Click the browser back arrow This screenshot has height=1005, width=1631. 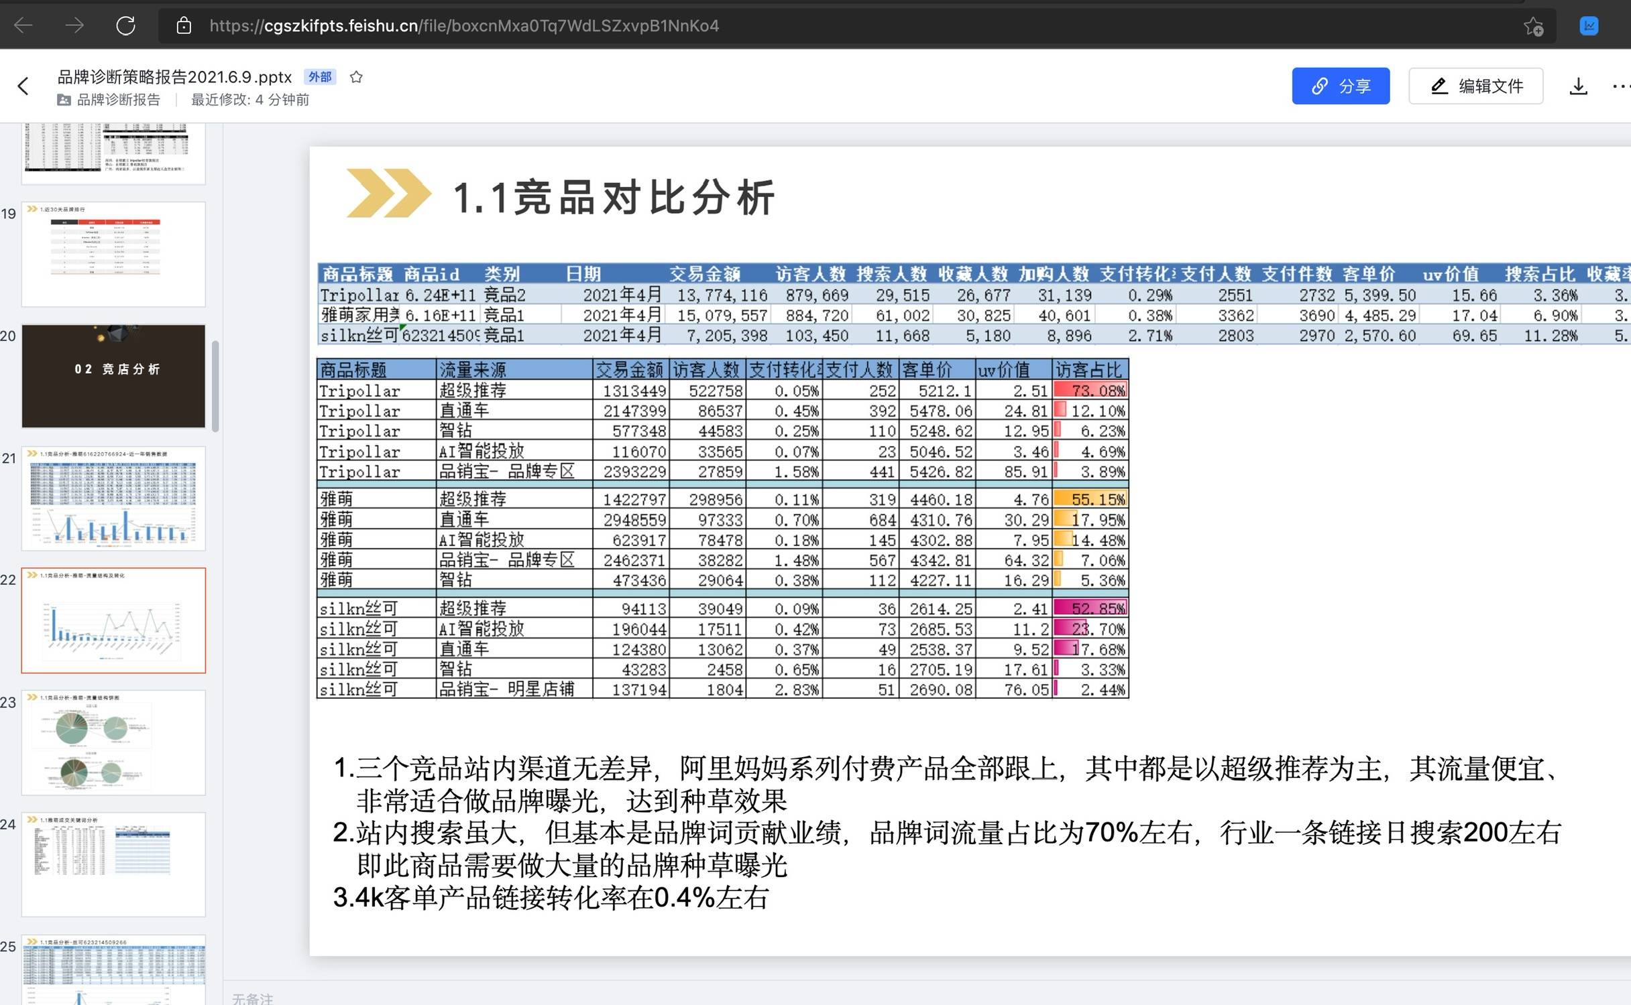[23, 25]
